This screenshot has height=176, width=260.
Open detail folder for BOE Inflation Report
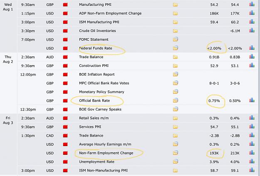(175, 74)
